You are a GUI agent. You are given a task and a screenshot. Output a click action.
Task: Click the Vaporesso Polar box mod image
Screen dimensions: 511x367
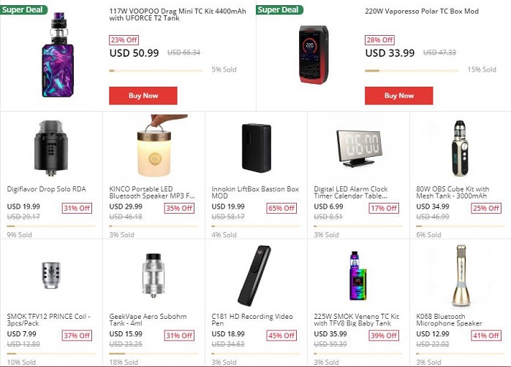tap(318, 55)
